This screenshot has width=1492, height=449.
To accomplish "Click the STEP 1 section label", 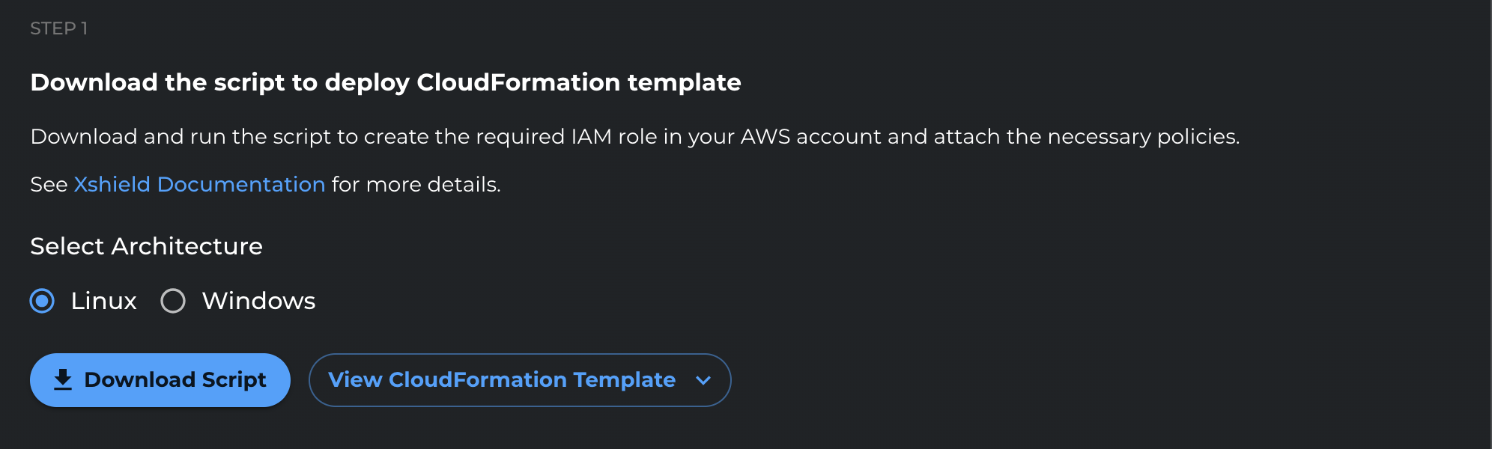I will [x=58, y=28].
